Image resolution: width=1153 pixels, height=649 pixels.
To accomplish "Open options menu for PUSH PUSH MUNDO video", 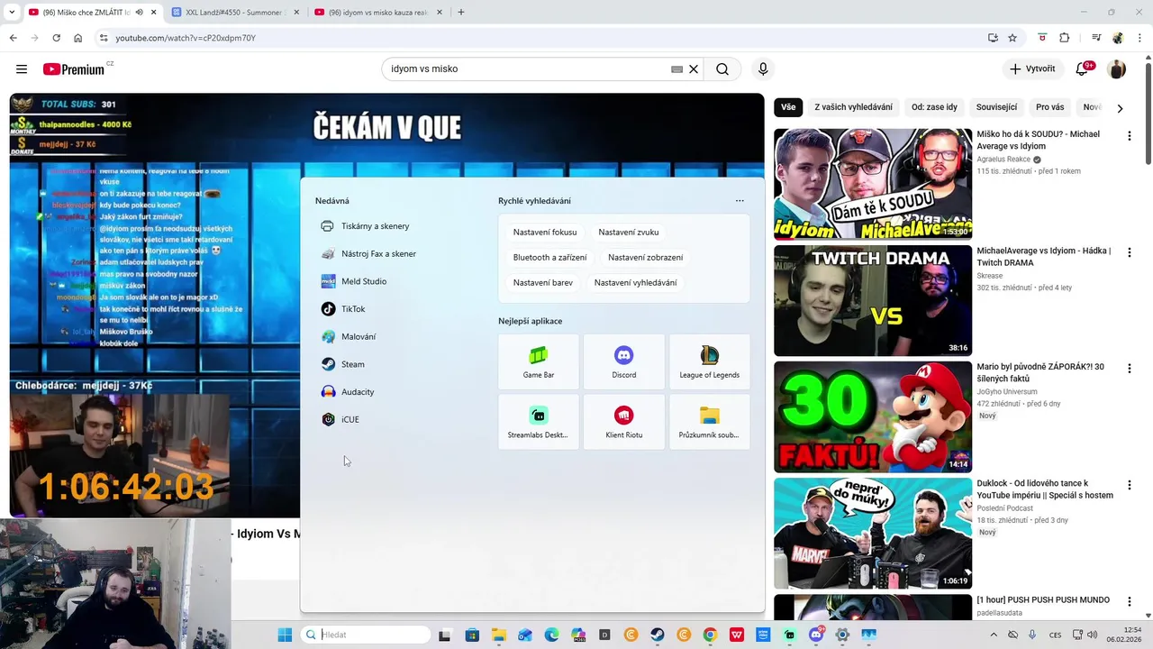I will click(1129, 601).
